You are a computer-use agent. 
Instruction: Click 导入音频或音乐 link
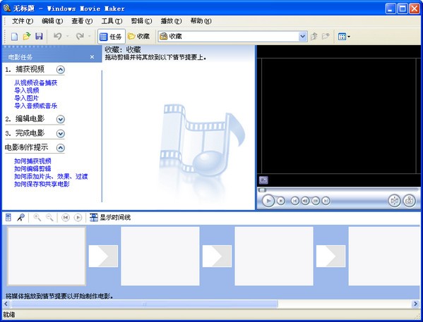[36, 106]
